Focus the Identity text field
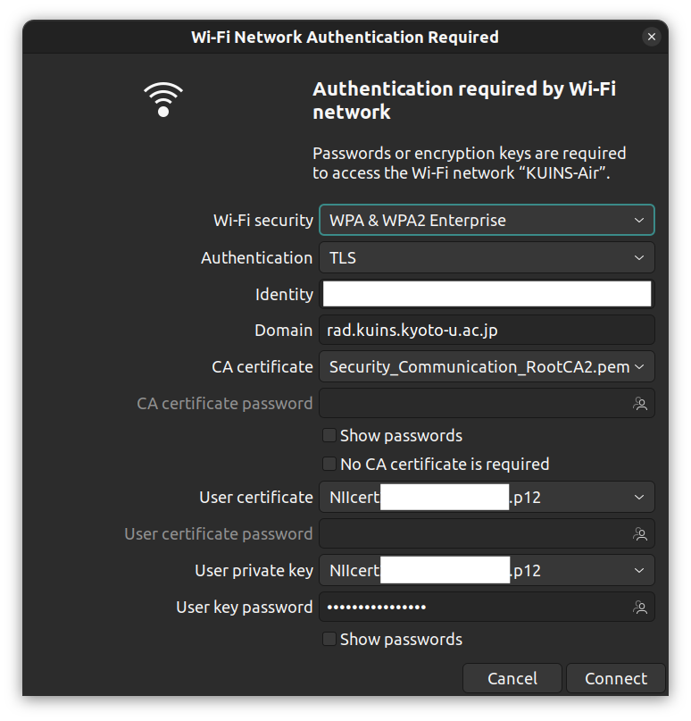 pos(487,294)
